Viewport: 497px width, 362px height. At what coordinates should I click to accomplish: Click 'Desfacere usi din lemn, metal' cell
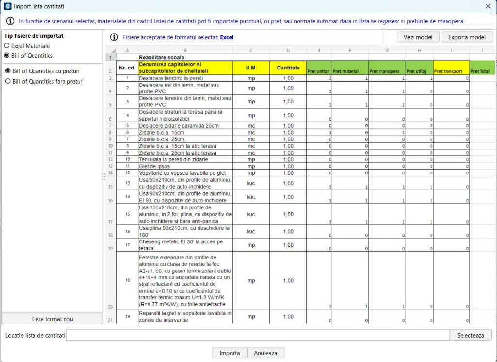coord(185,88)
